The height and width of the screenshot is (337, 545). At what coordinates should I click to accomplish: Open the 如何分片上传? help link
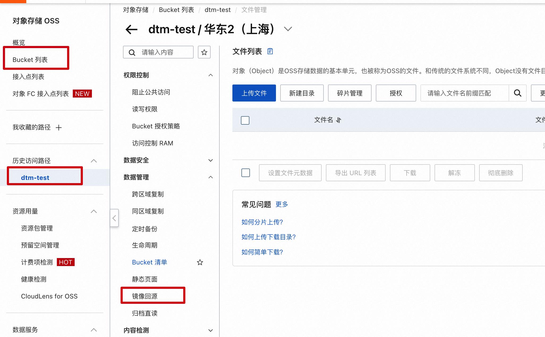(262, 222)
